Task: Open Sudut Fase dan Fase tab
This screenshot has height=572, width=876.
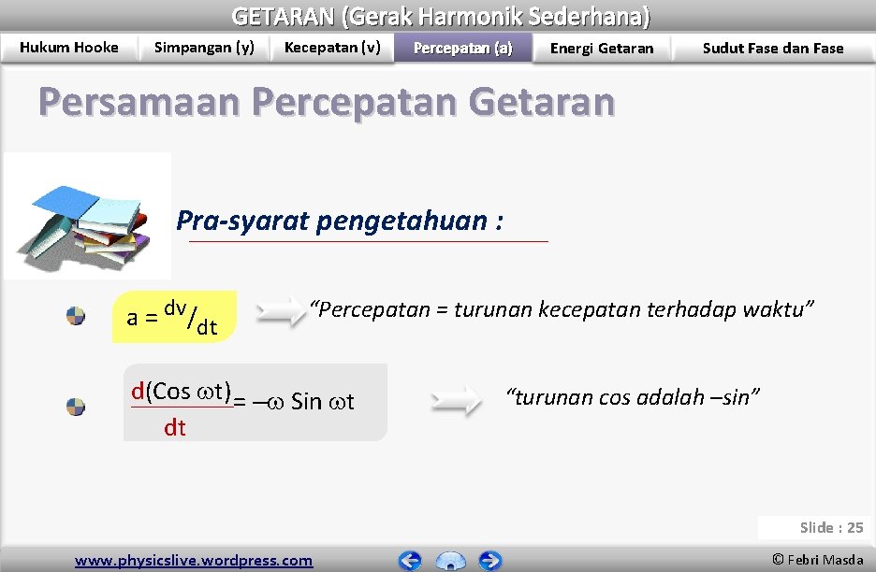Action: (x=773, y=48)
